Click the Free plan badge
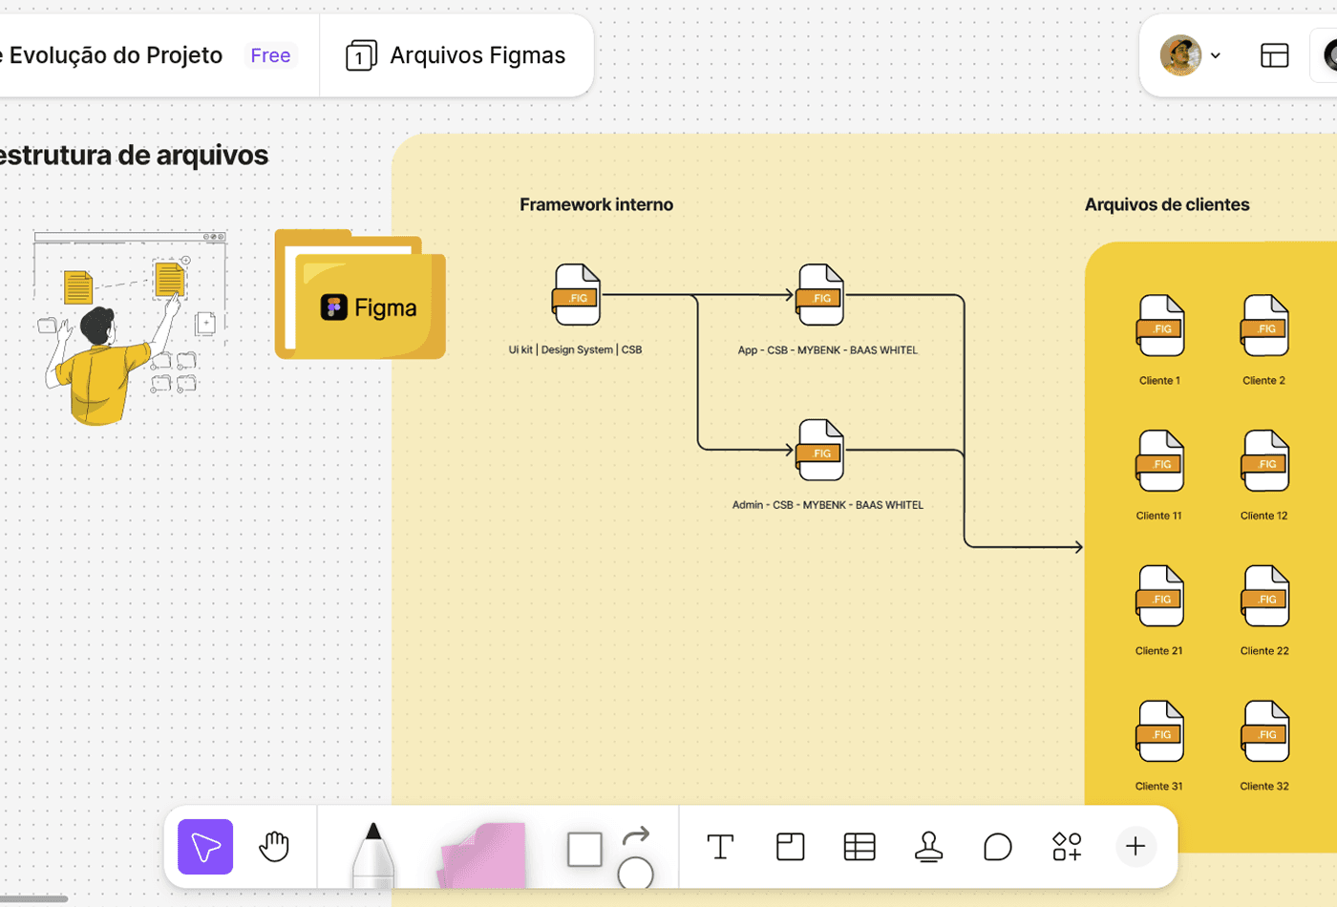Viewport: 1337px width, 907px height. point(270,54)
